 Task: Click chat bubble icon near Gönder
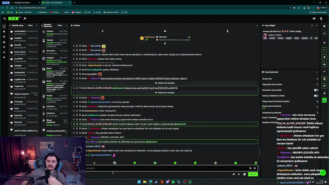tap(234, 174)
